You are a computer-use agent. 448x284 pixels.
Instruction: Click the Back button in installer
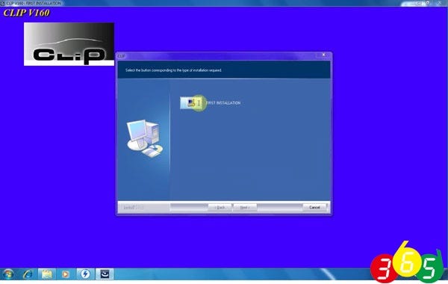[x=220, y=207]
